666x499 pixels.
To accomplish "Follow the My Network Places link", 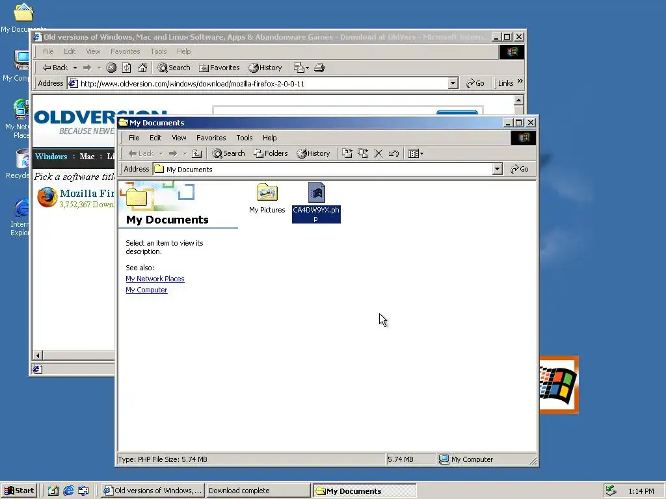I will point(155,279).
